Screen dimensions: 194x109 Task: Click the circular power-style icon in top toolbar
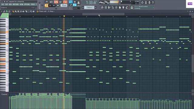point(142,2)
